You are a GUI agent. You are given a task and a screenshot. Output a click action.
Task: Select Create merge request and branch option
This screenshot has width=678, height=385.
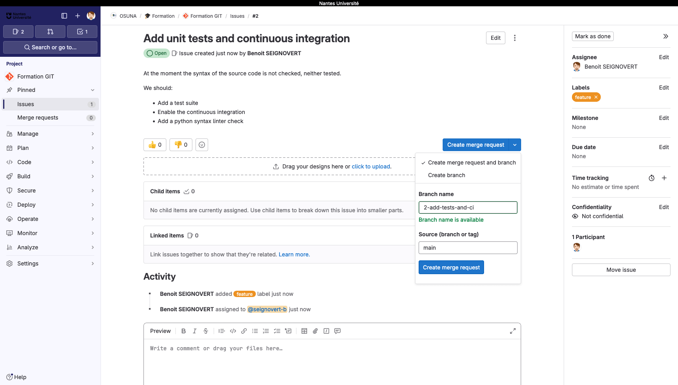(x=468, y=163)
